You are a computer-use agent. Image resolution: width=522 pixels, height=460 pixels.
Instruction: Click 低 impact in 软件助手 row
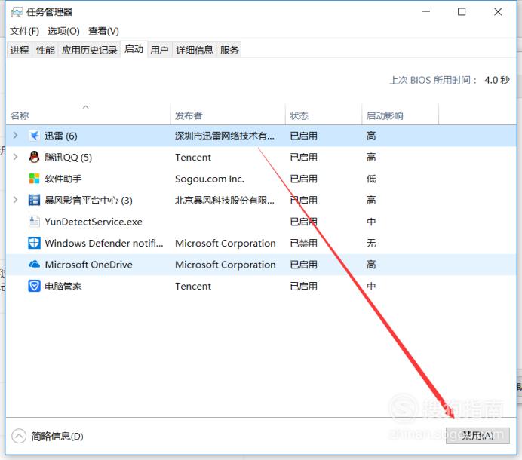tap(371, 179)
